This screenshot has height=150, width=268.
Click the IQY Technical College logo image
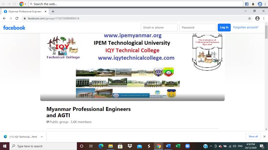(63, 48)
